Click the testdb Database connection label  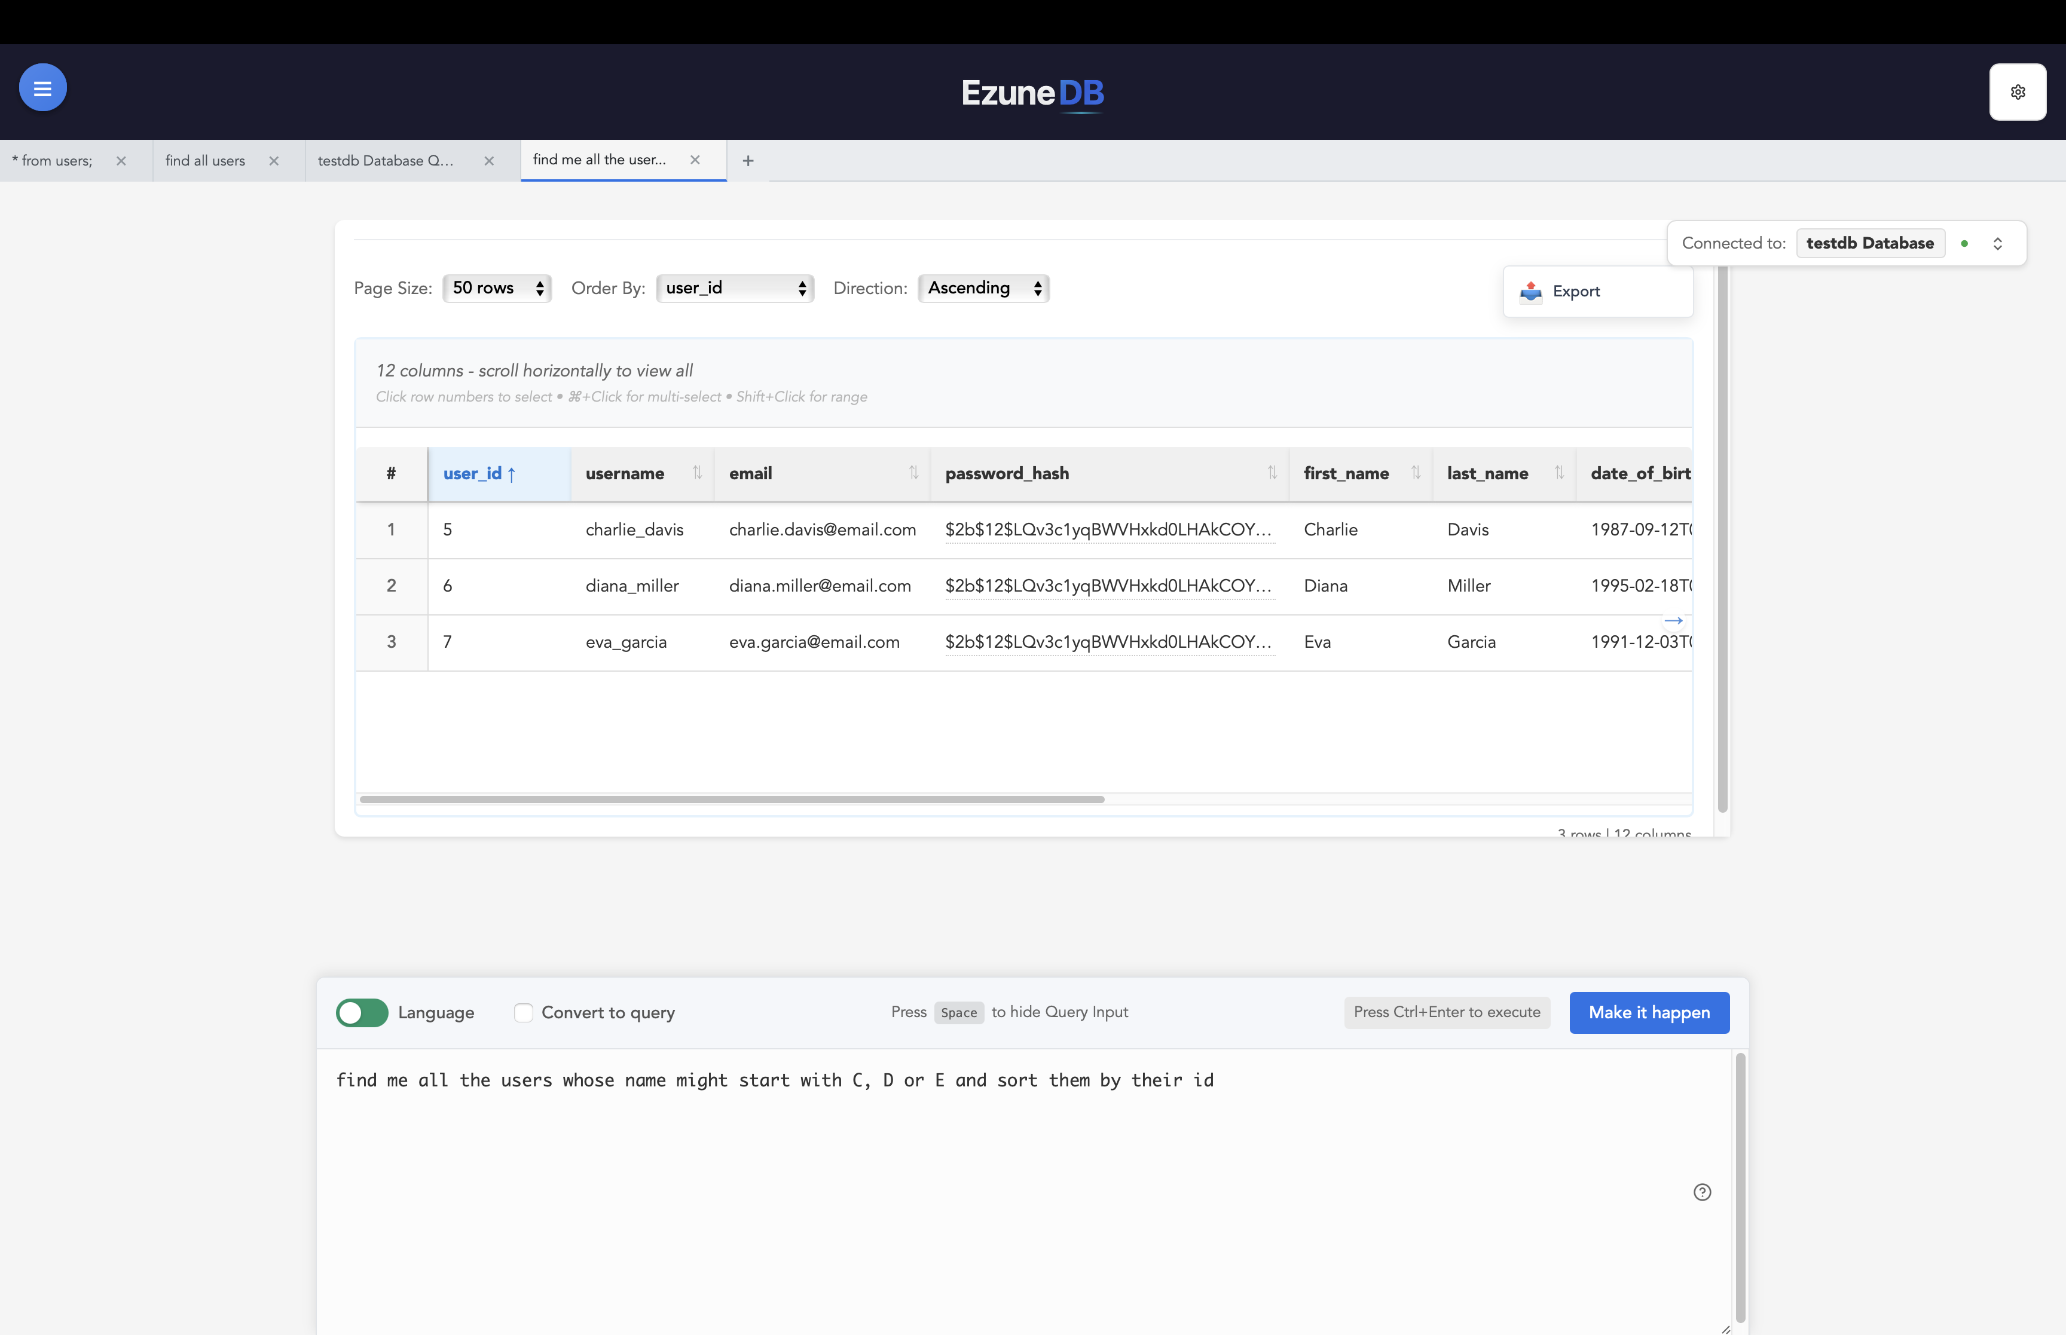click(x=1870, y=244)
